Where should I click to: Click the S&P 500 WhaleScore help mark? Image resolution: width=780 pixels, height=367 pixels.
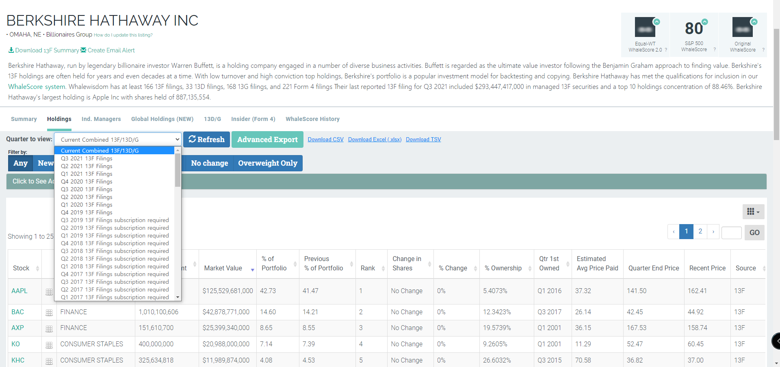coord(715,50)
